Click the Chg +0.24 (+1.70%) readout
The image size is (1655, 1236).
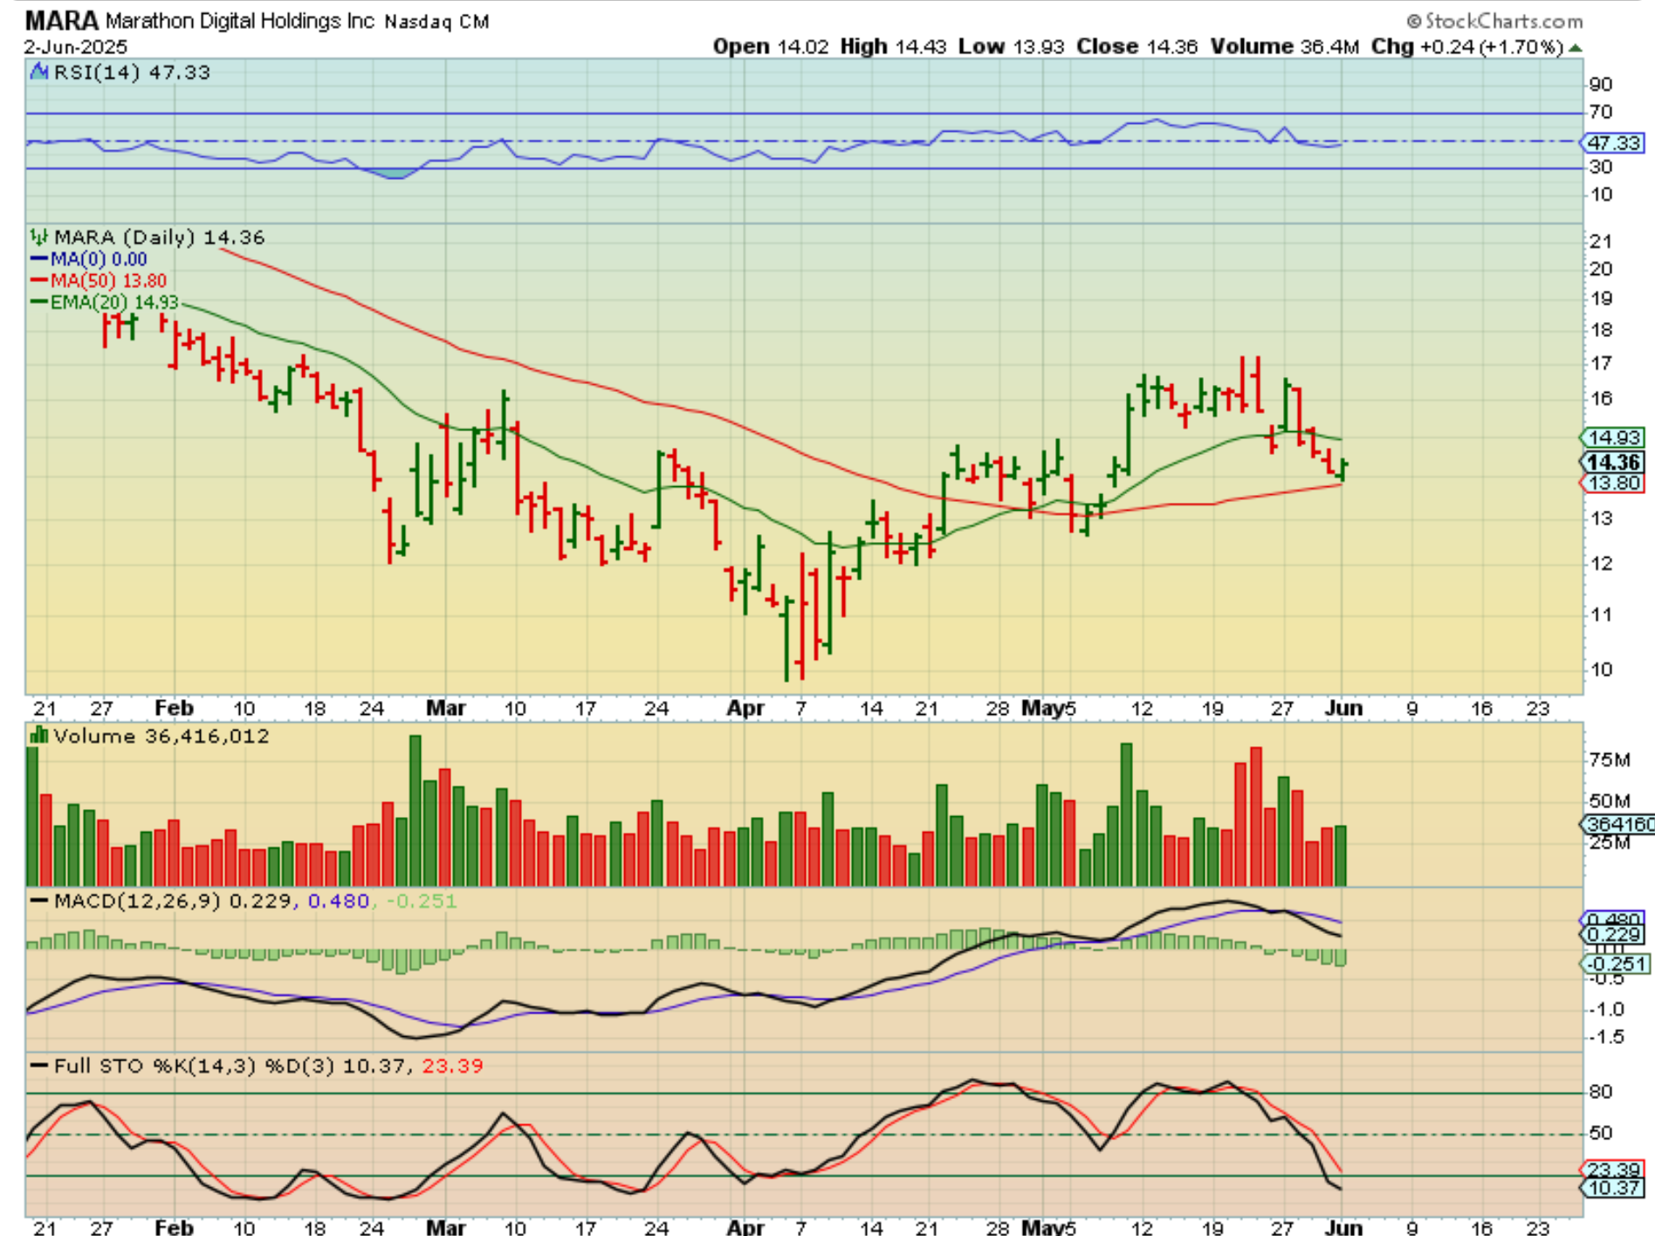1467,46
